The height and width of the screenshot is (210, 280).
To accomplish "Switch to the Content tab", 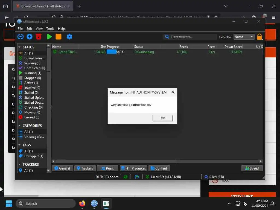I will click(159, 168).
